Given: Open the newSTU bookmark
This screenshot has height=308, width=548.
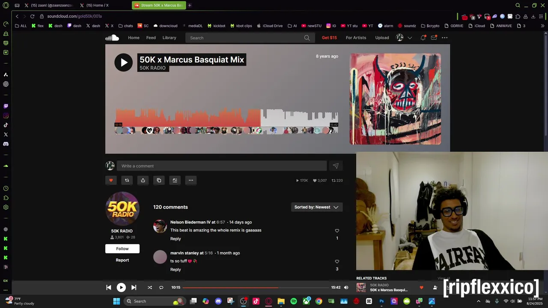Looking at the screenshot, I should click(312, 26).
